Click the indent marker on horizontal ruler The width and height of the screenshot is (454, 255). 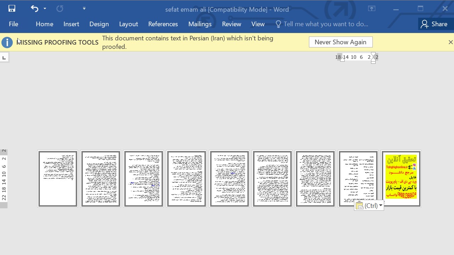click(x=373, y=57)
